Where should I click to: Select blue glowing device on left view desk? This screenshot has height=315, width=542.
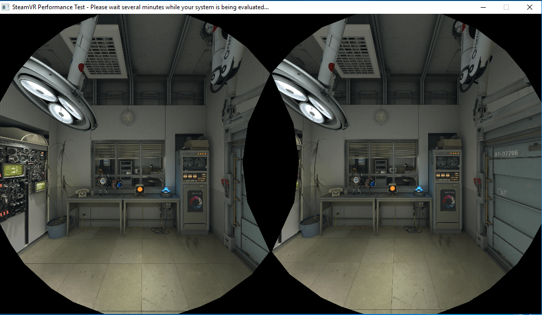coord(166,191)
